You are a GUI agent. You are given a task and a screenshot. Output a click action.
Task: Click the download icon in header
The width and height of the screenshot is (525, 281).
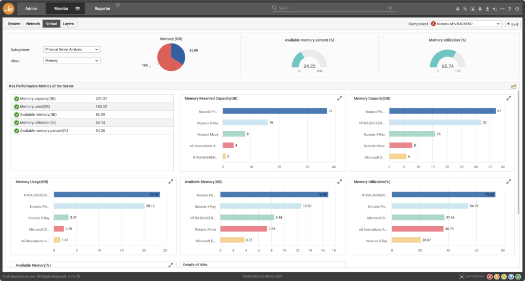tap(488, 9)
